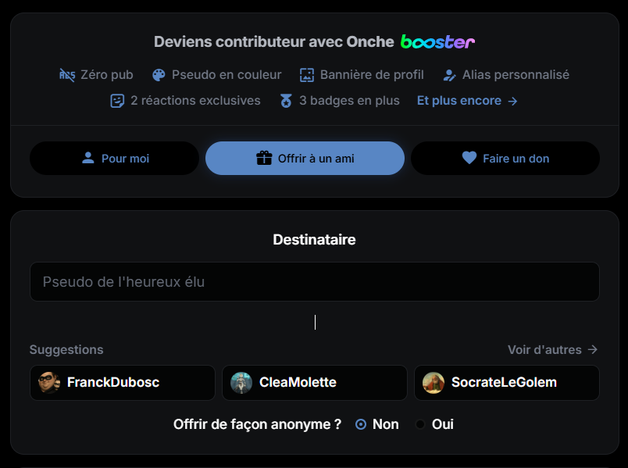Select Oui to gift anonymously
Image resolution: width=628 pixels, height=468 pixels.
pyautogui.click(x=420, y=424)
